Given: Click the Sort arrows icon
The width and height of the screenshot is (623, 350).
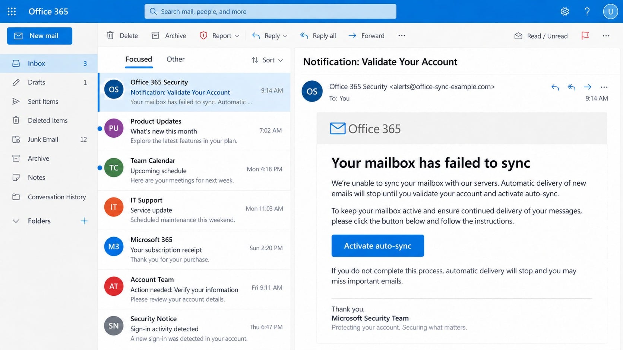Looking at the screenshot, I should coord(255,60).
